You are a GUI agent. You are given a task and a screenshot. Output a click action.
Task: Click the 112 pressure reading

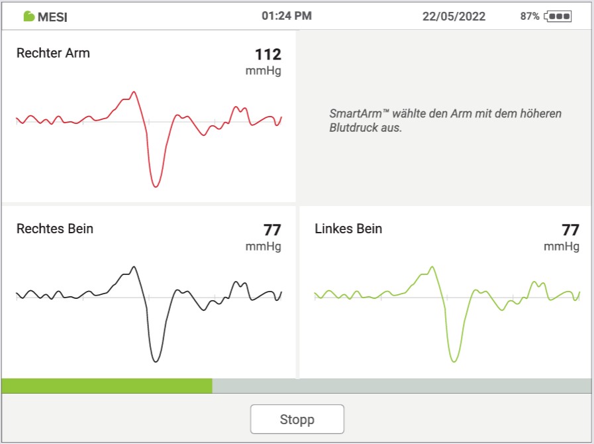click(x=268, y=54)
